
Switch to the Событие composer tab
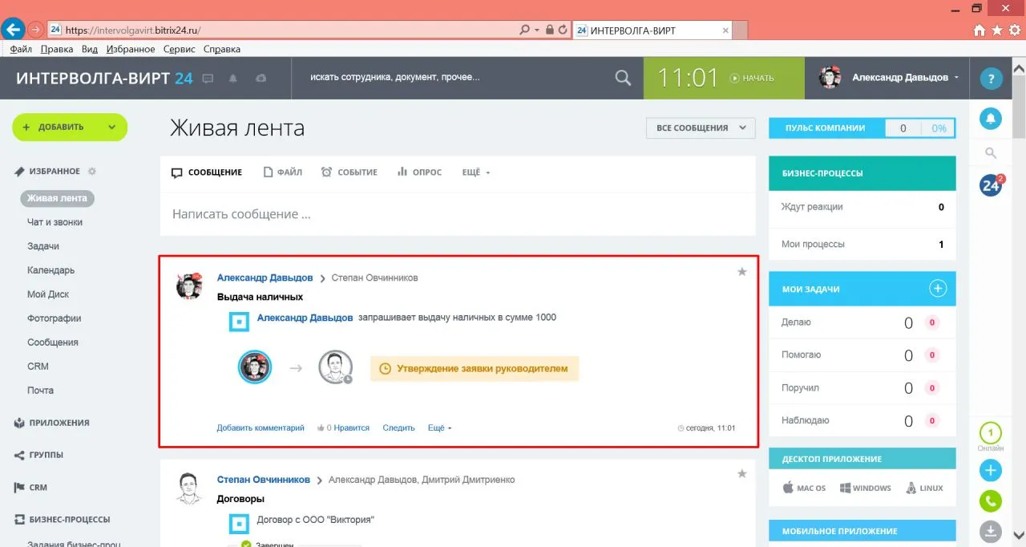pyautogui.click(x=349, y=172)
